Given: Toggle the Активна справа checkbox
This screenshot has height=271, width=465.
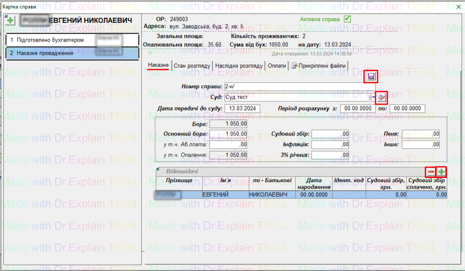Looking at the screenshot, I should 347,19.
